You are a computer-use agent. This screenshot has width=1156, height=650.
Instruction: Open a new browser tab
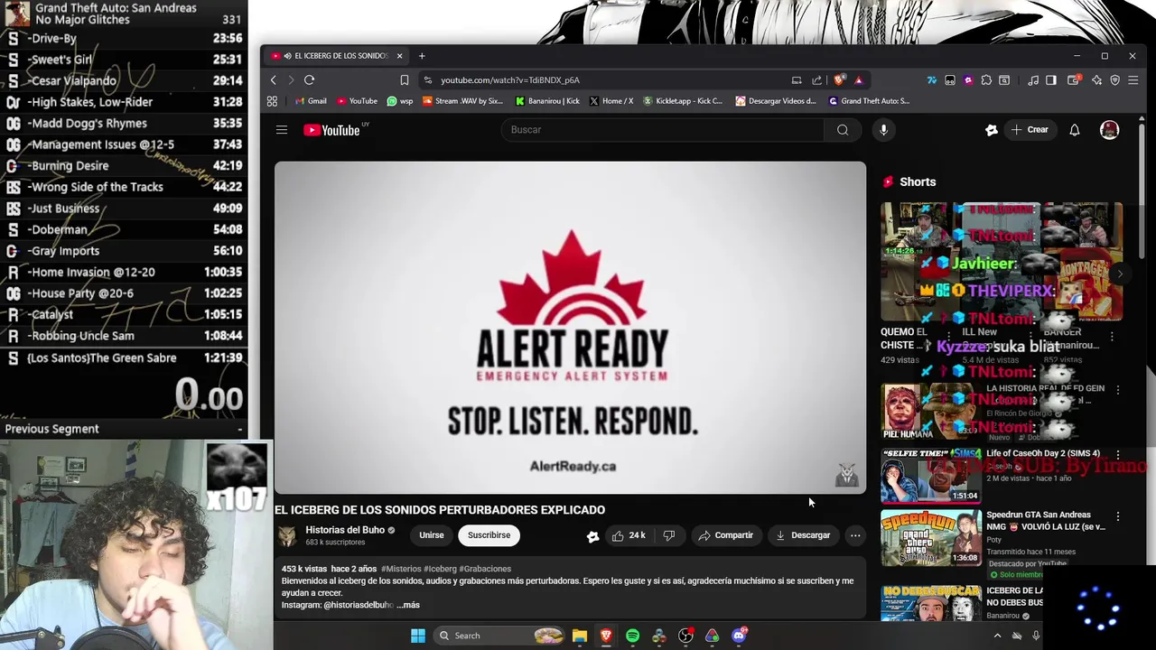[x=422, y=56]
